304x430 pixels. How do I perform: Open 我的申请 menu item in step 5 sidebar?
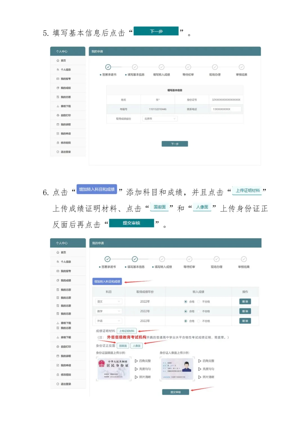66,133
